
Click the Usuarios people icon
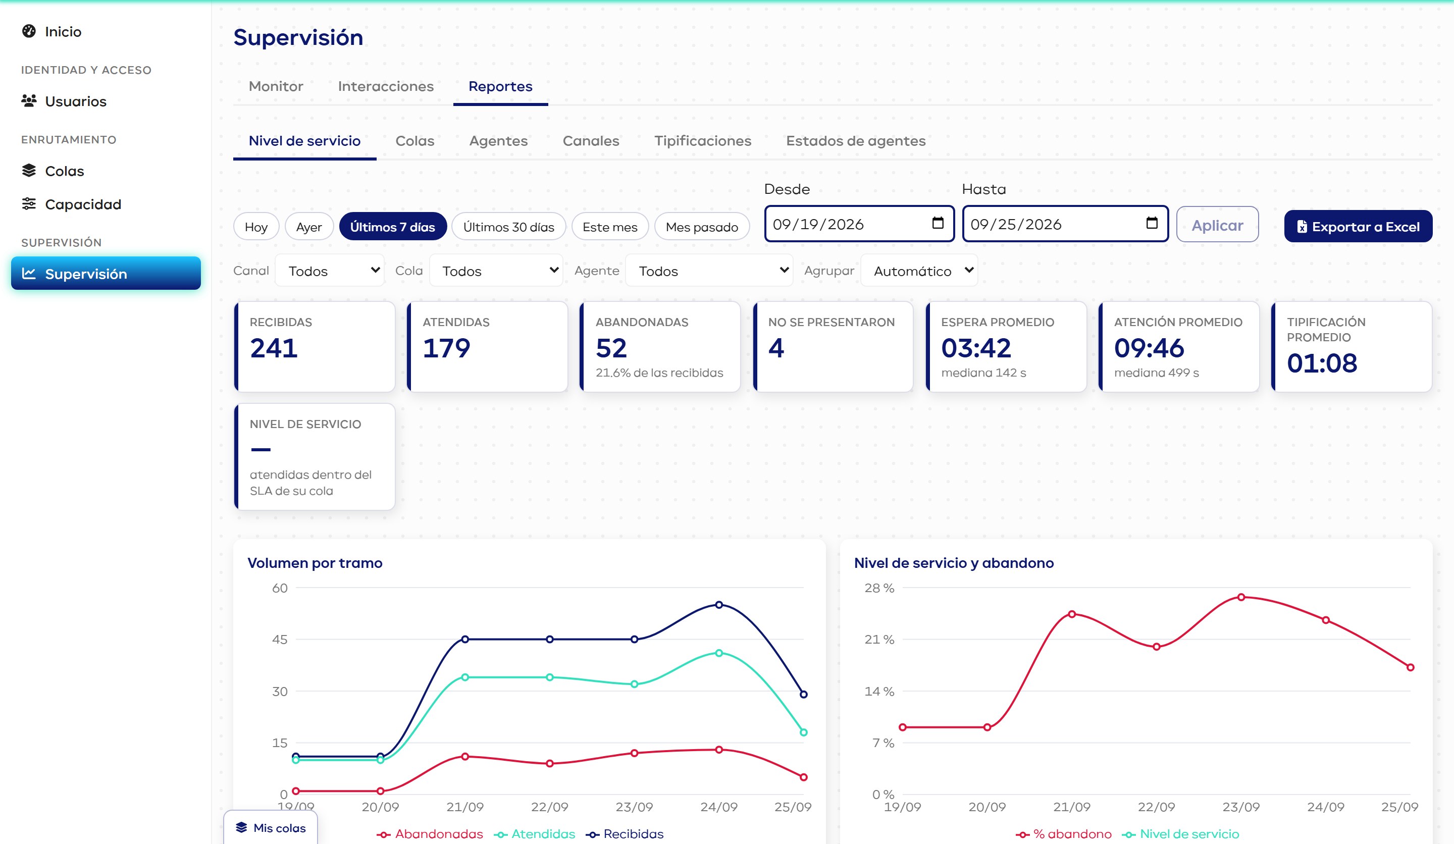pos(29,101)
